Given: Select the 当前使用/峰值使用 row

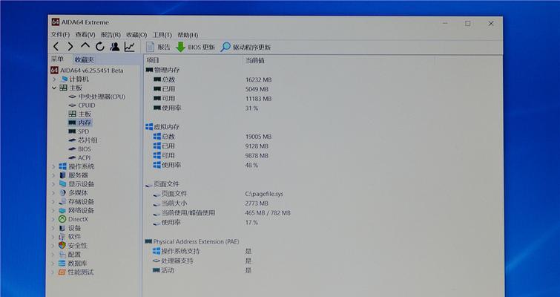Looking at the screenshot, I should [222, 212].
